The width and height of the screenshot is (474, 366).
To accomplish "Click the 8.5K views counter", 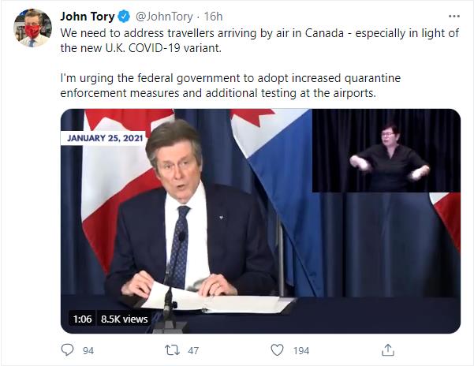I will (125, 319).
